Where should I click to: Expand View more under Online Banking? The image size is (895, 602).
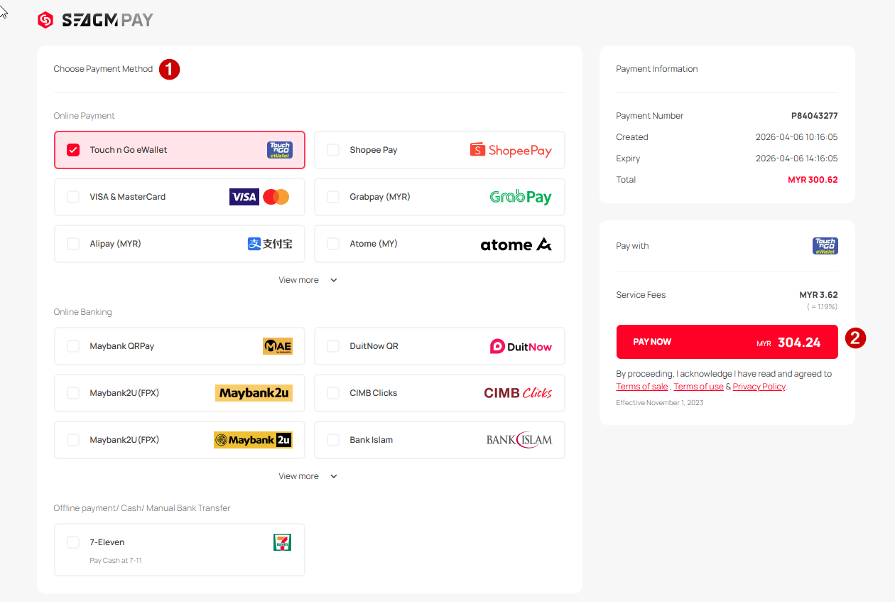coord(308,476)
